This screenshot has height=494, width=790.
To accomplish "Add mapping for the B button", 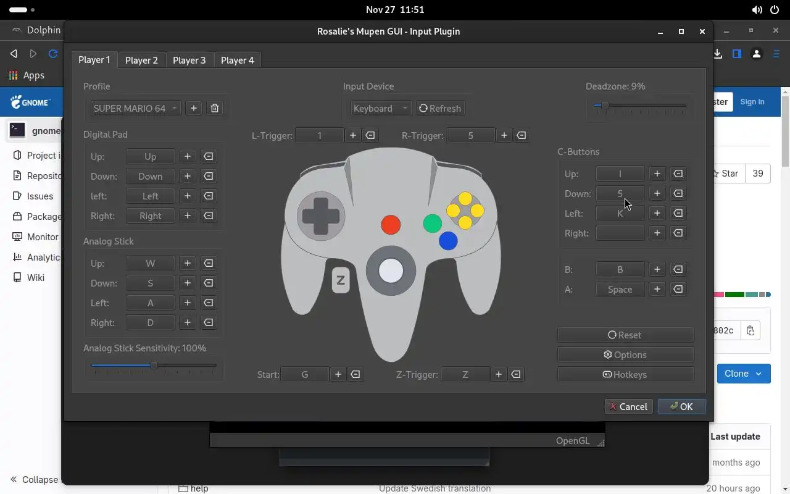I will 657,269.
